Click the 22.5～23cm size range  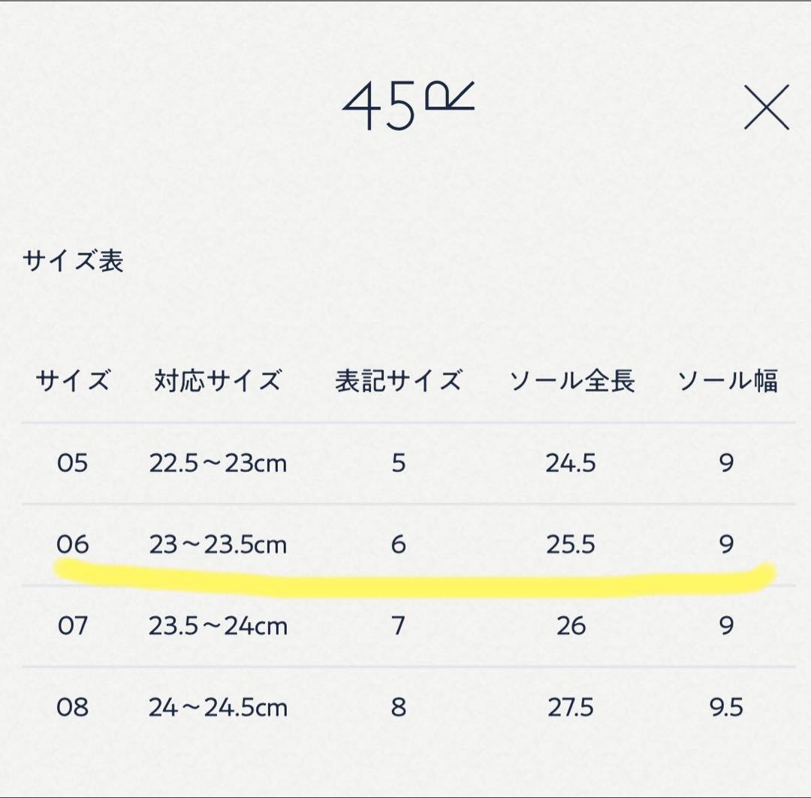tap(218, 463)
